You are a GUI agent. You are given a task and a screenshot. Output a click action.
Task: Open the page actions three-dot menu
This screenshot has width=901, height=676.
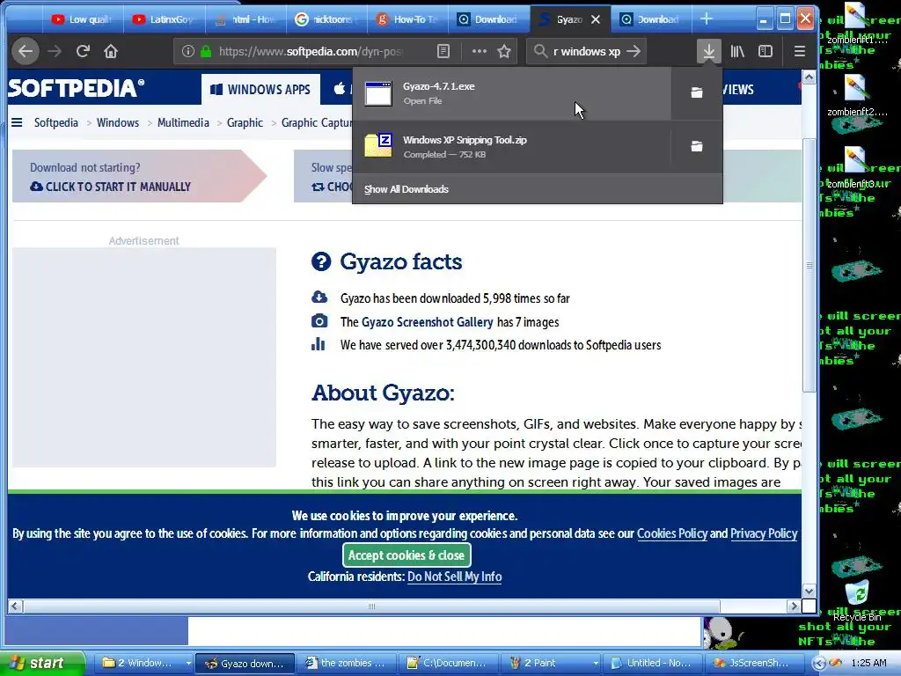click(480, 51)
